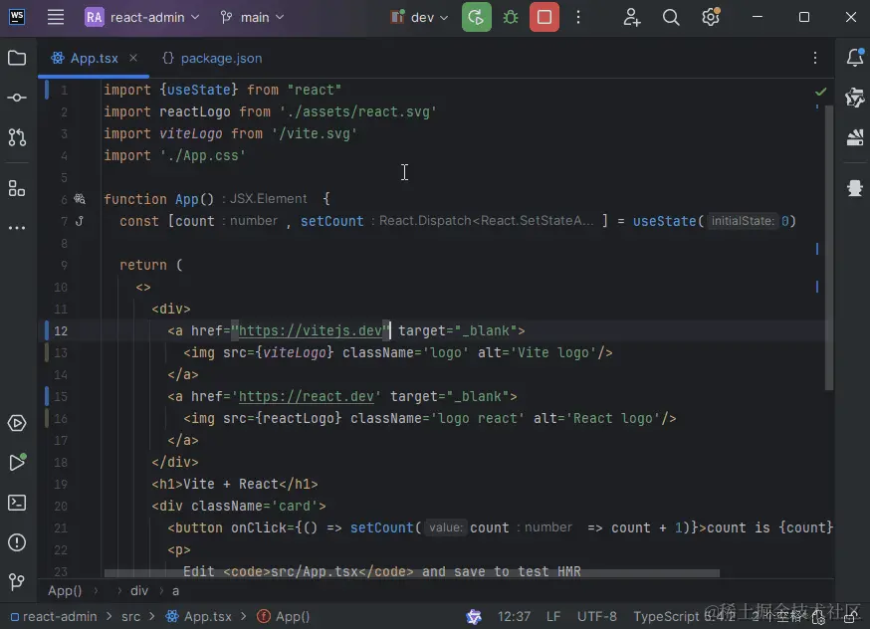Open Code With Me add-user icon
This screenshot has width=870, height=629.
pyautogui.click(x=631, y=17)
